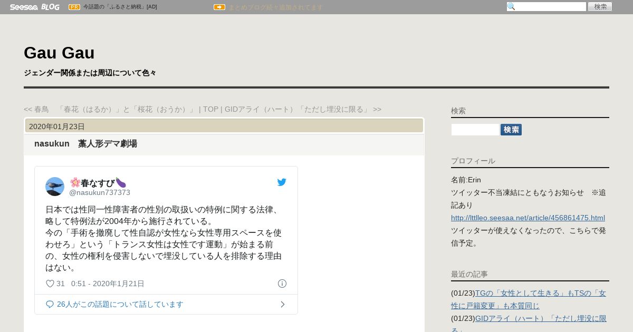Click the 最近の記事 sidebar heading
The width and height of the screenshot is (633, 332).
click(x=469, y=274)
